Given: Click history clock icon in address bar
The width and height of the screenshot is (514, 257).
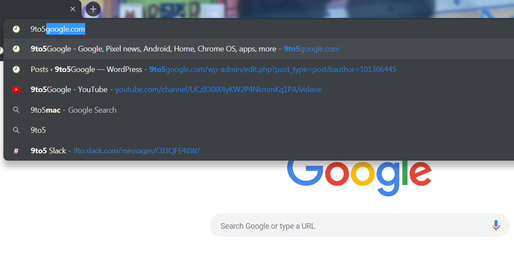Looking at the screenshot, I should [x=16, y=29].
